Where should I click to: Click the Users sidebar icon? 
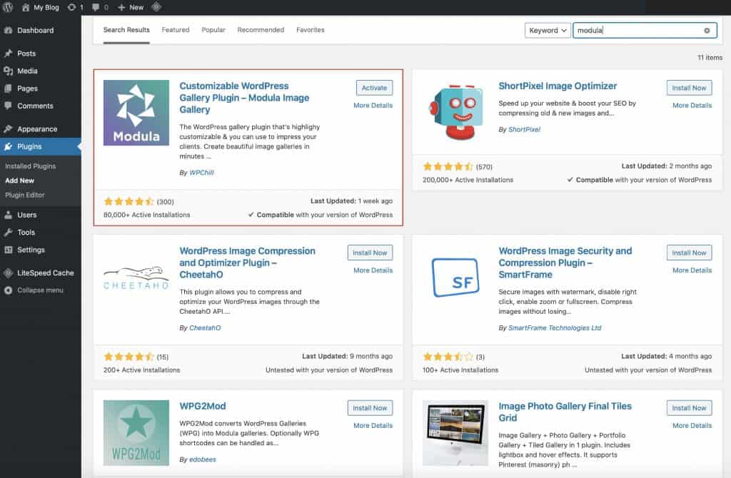[8, 215]
